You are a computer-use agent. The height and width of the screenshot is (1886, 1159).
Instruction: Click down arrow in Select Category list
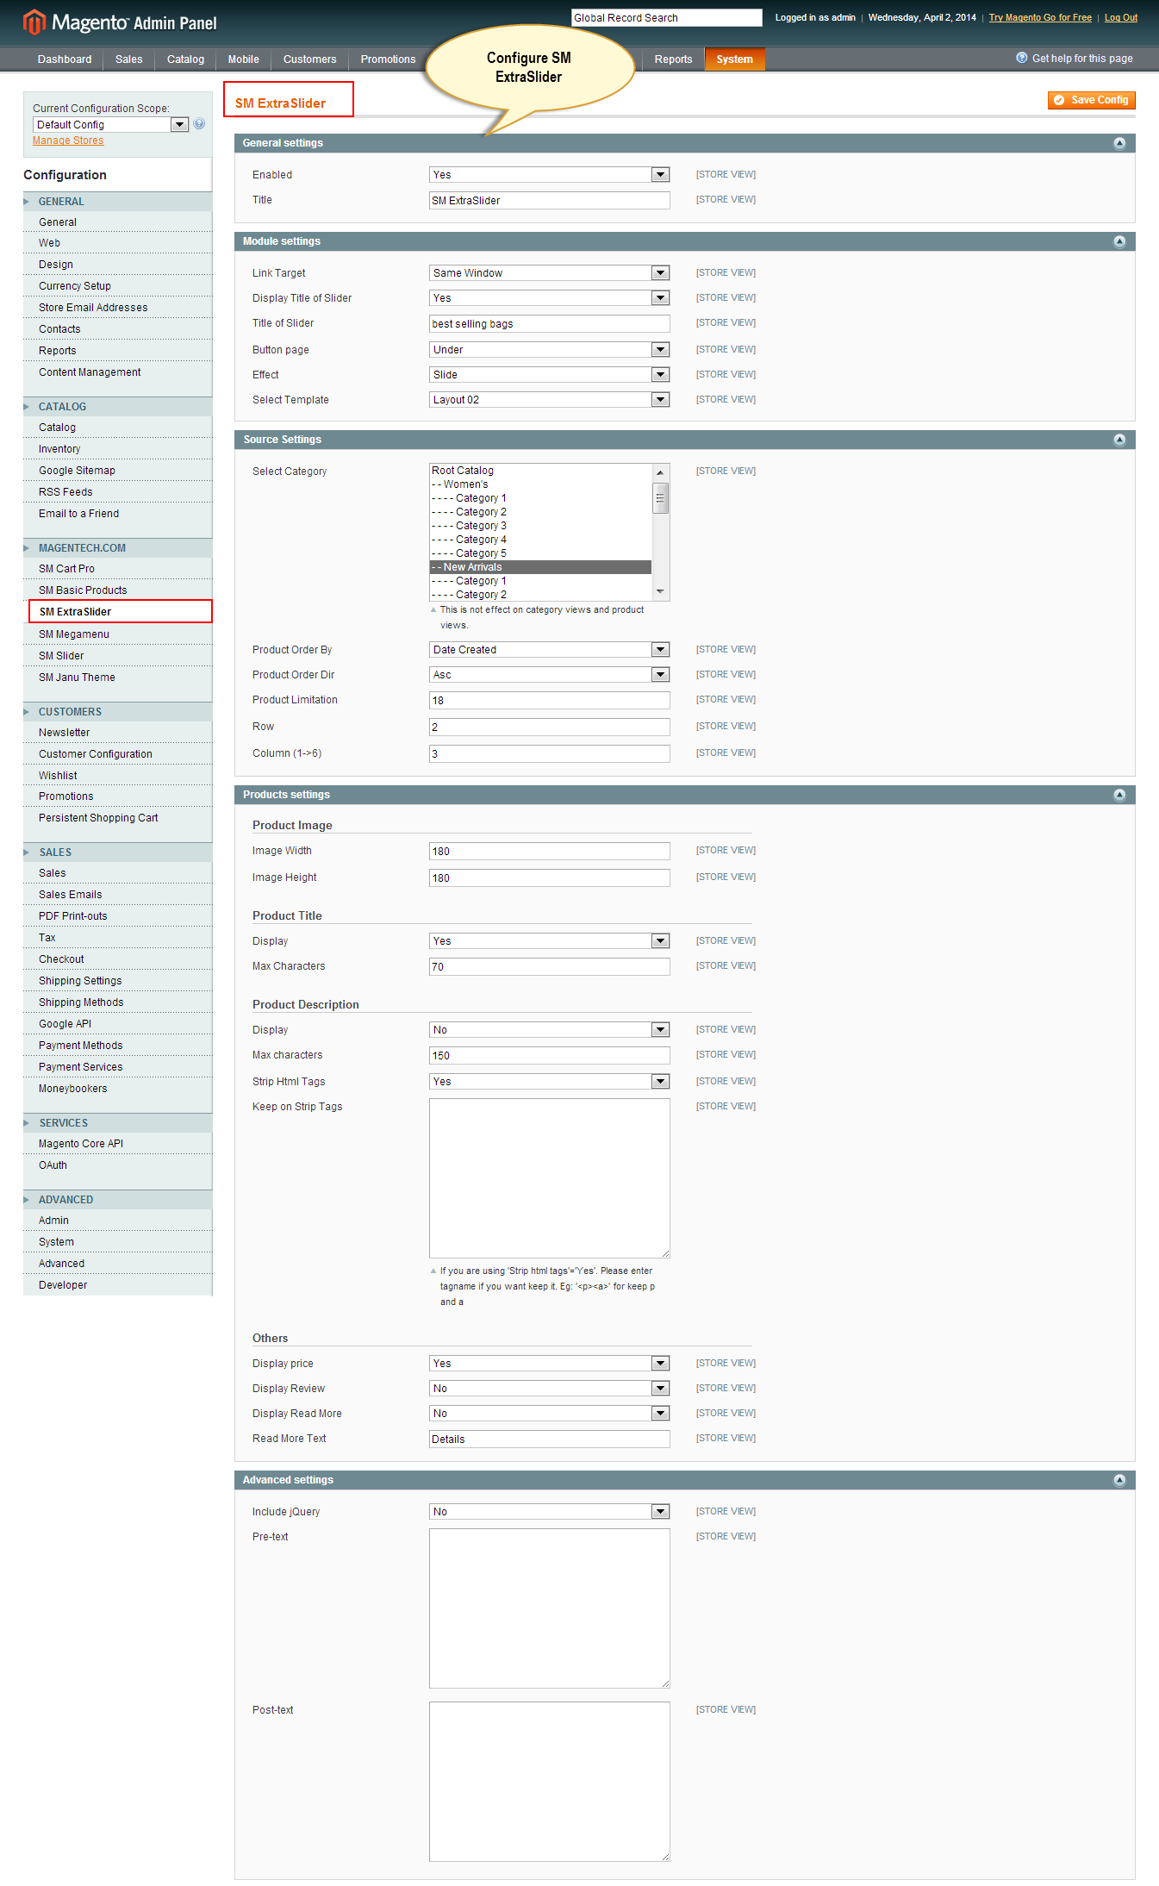point(660,592)
